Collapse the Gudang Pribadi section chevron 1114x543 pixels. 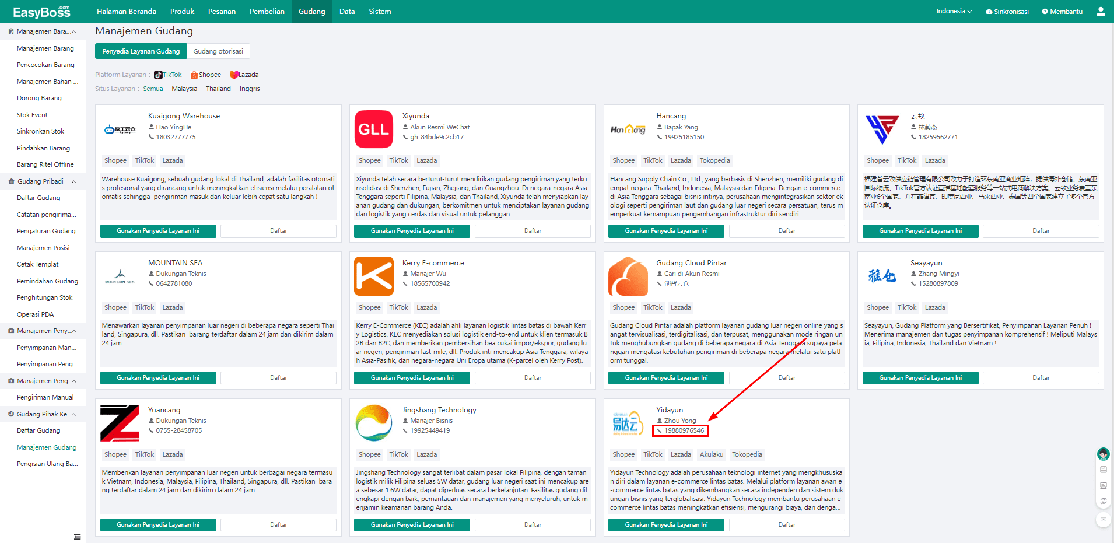[x=74, y=181]
